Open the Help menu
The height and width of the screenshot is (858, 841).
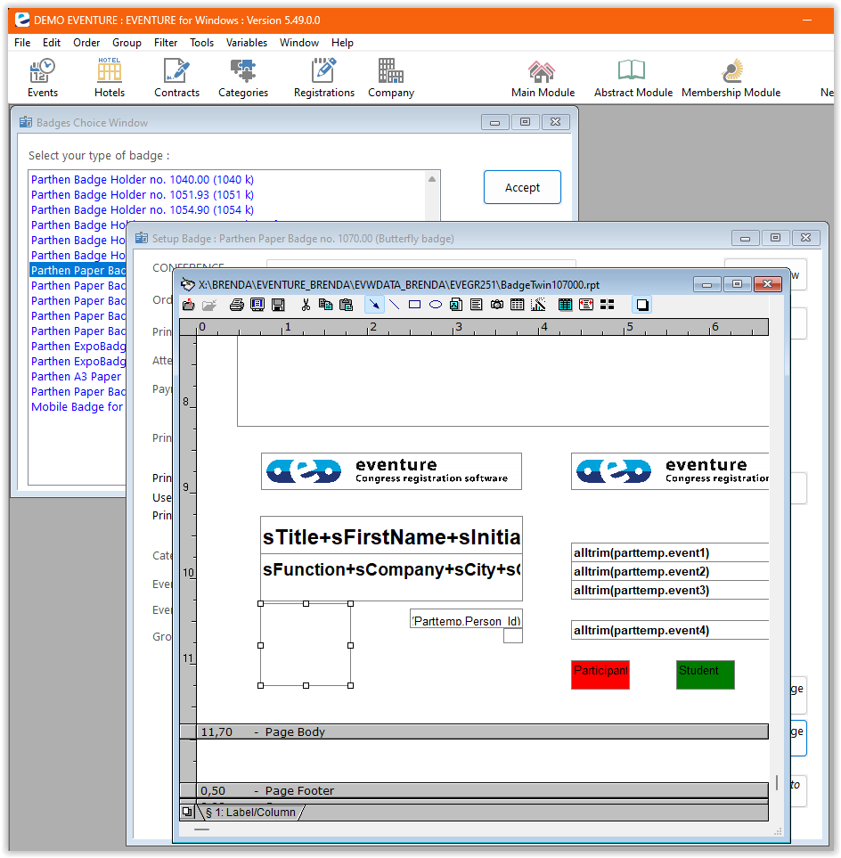[342, 43]
